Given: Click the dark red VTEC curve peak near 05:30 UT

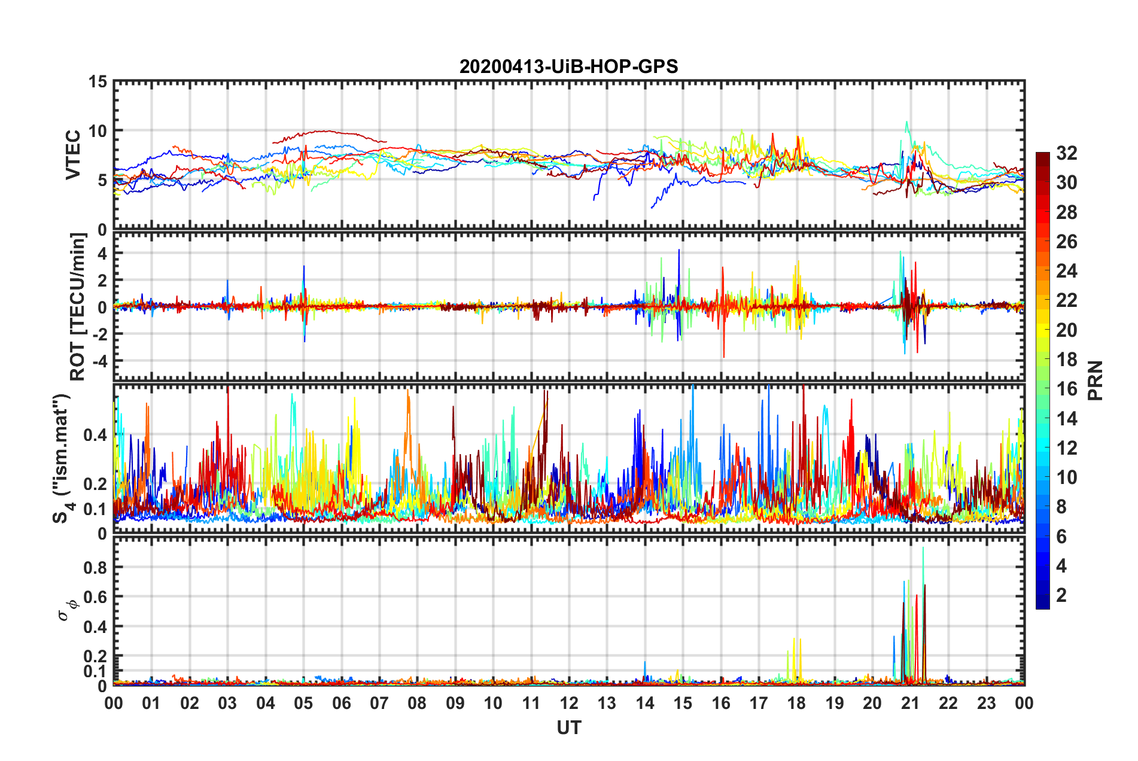Looking at the screenshot, I should point(325,131).
